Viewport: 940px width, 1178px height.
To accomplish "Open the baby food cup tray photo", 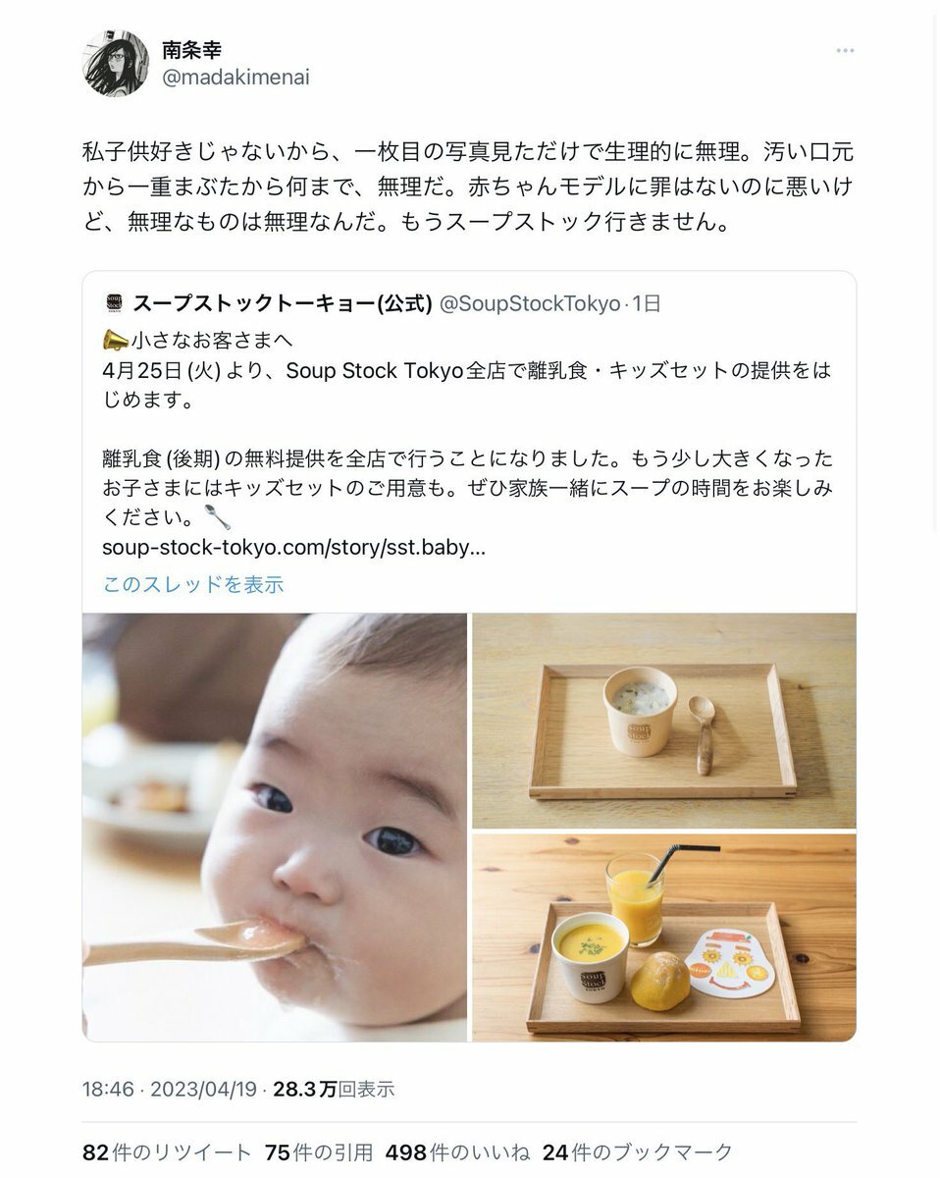I will pyautogui.click(x=664, y=721).
